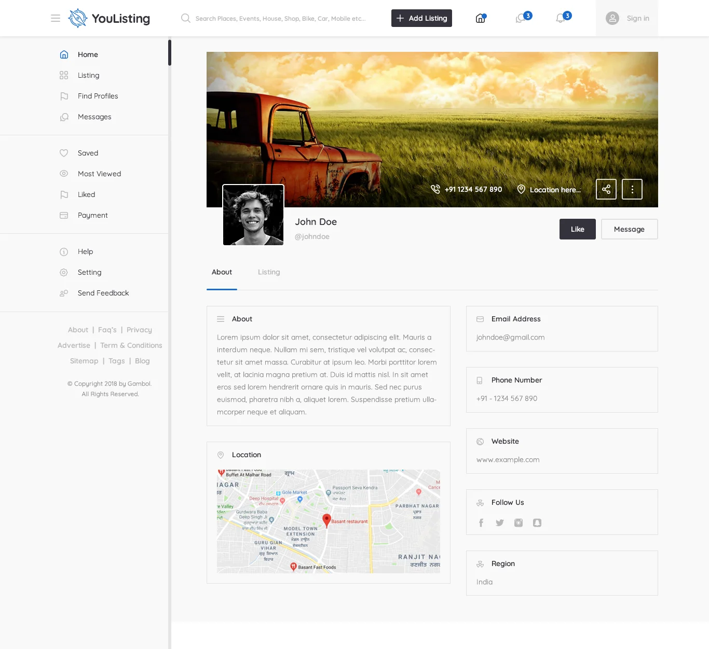Viewport: 709px width, 649px height.
Task: Open the bell notifications icon
Action: coord(561,19)
